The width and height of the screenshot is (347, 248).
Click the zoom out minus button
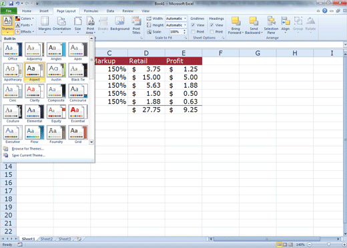310,245
